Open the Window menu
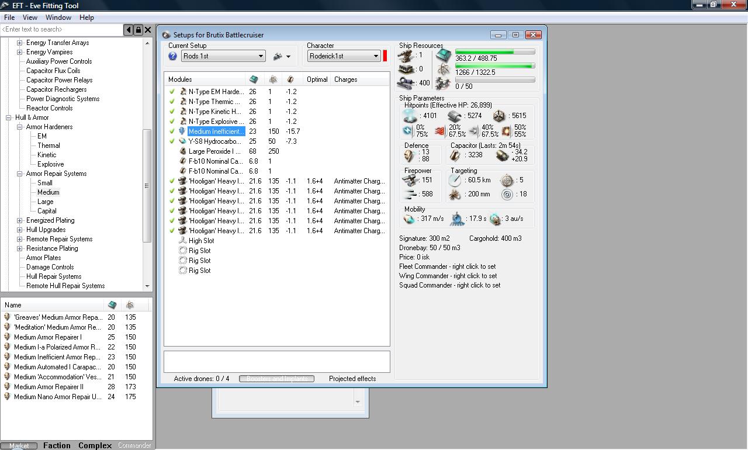Viewport: 748px width, 450px height. [x=58, y=18]
